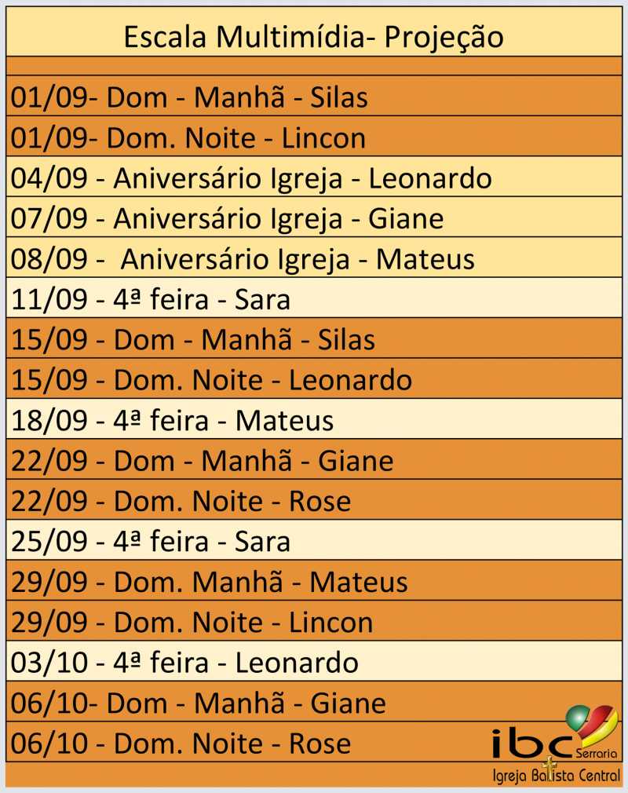This screenshot has height=793, width=628.
Task: Click the Igreja Batista Central text
Action: point(557,775)
